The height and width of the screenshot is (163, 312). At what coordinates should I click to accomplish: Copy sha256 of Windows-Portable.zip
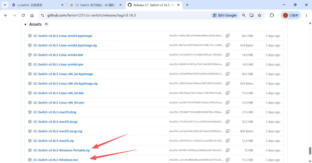pyautogui.click(x=228, y=150)
